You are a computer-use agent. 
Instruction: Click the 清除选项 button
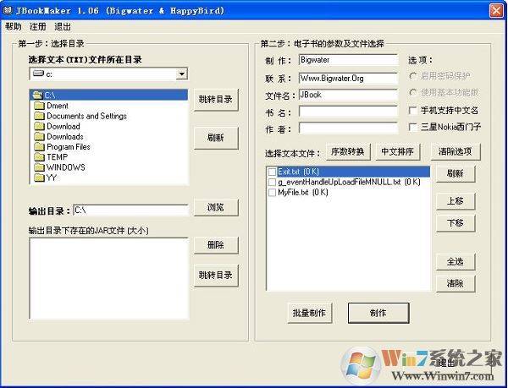pyautogui.click(x=456, y=151)
